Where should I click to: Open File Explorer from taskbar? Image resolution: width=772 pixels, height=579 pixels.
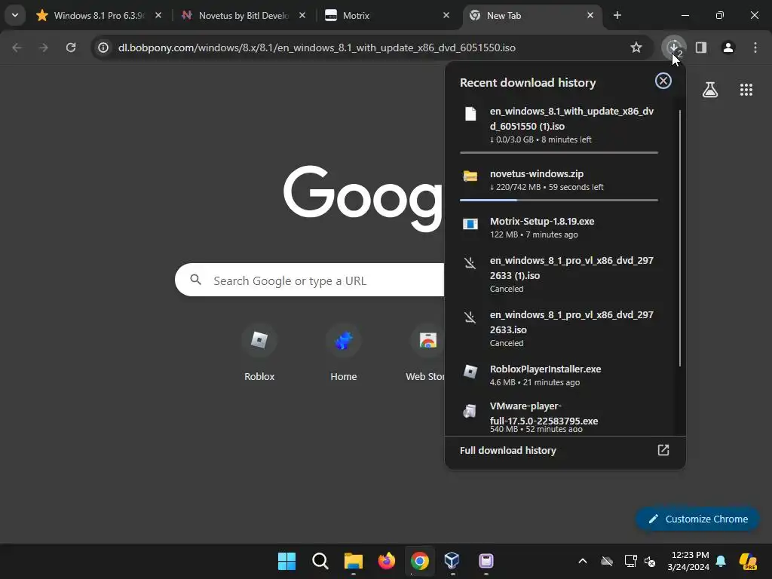353,561
